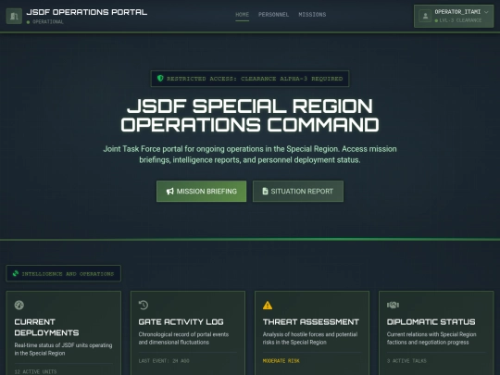
Task: Click the Current Deployments card icon
Action: [x=19, y=305]
